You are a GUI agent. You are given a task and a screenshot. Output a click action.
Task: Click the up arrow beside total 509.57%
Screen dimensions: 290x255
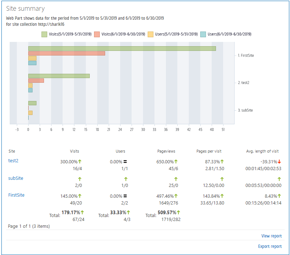coord(178,212)
